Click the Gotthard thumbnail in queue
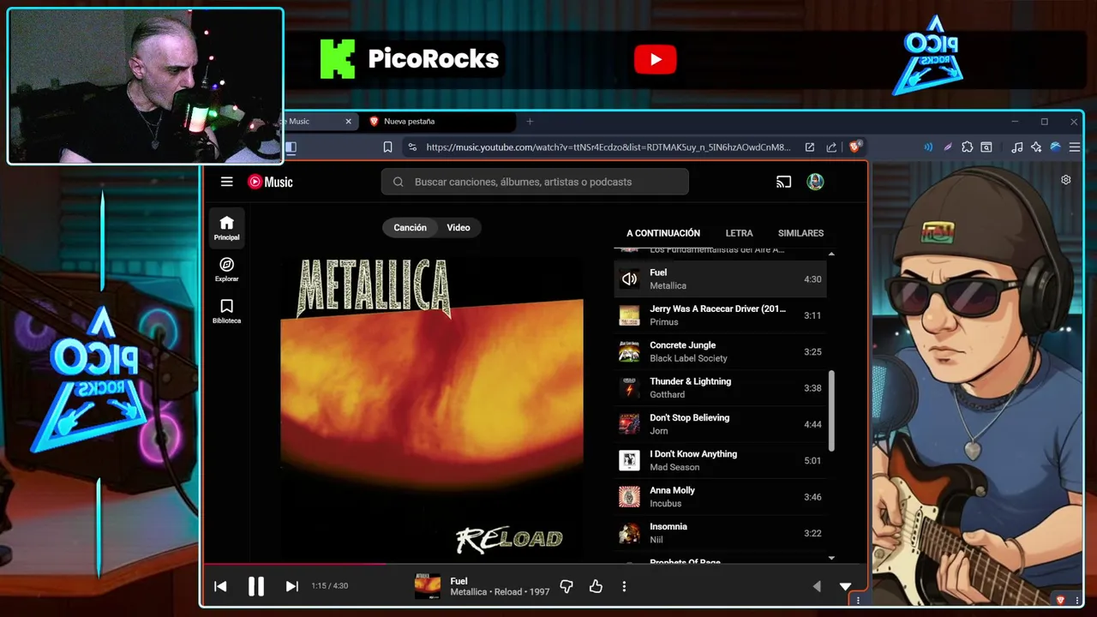1097x617 pixels. coord(629,388)
